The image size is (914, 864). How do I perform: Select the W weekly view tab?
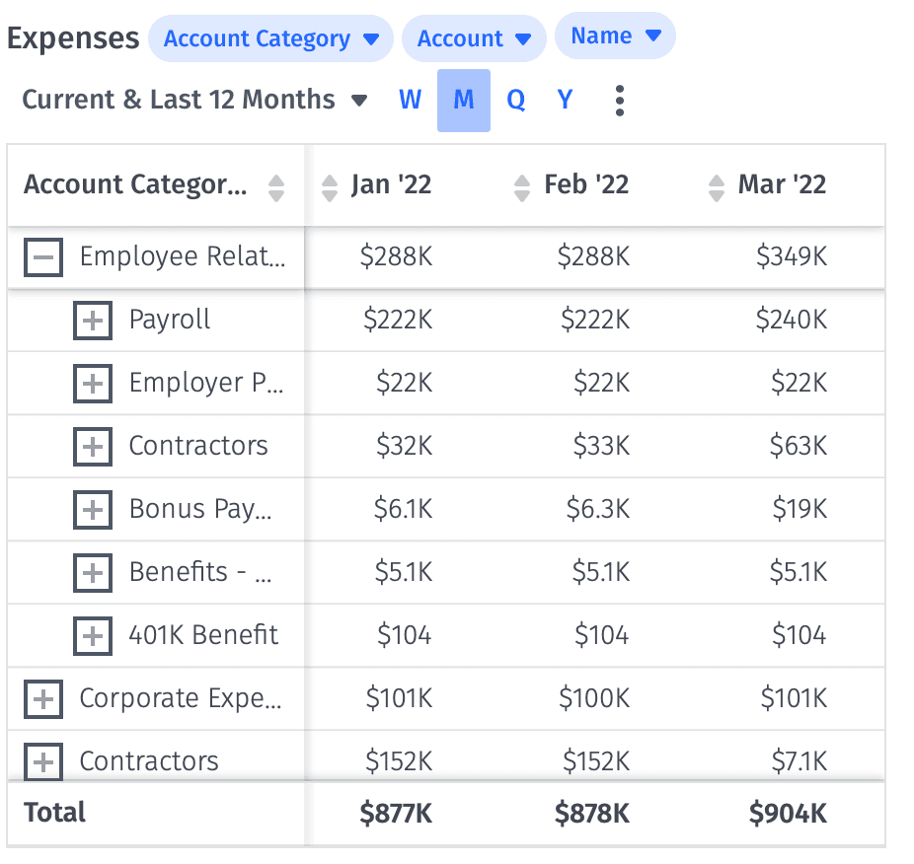[410, 100]
